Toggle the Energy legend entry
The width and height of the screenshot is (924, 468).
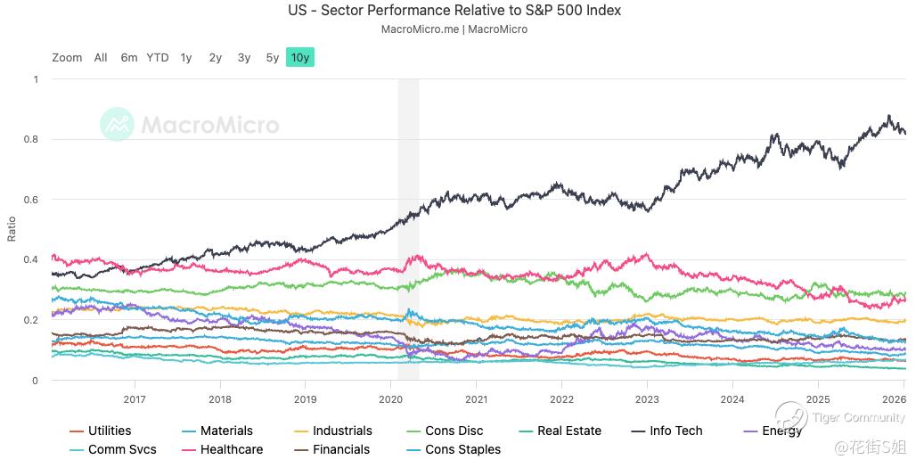[x=781, y=431]
